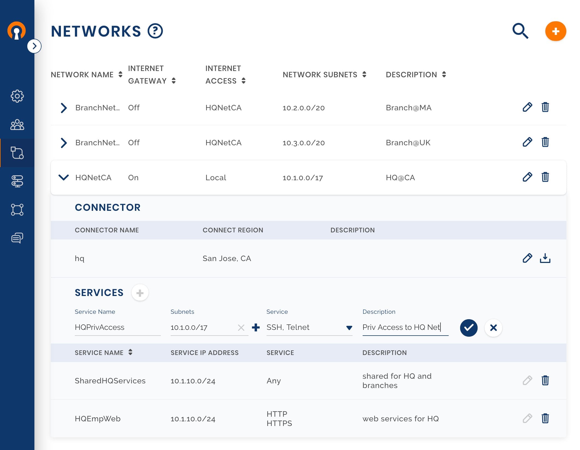Open the help question mark icon

click(x=155, y=31)
